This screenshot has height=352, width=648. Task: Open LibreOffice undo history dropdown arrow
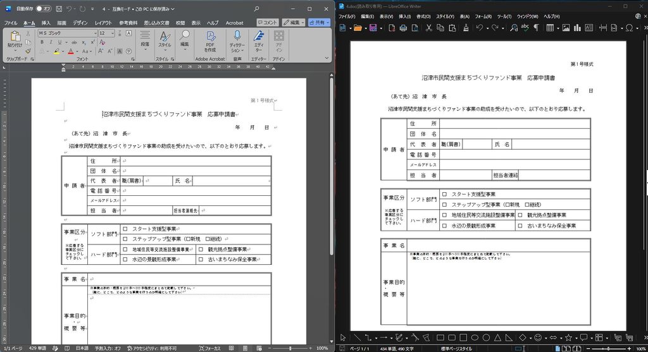click(x=487, y=28)
